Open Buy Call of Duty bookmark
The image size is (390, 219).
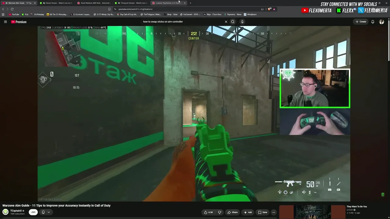(127, 14)
